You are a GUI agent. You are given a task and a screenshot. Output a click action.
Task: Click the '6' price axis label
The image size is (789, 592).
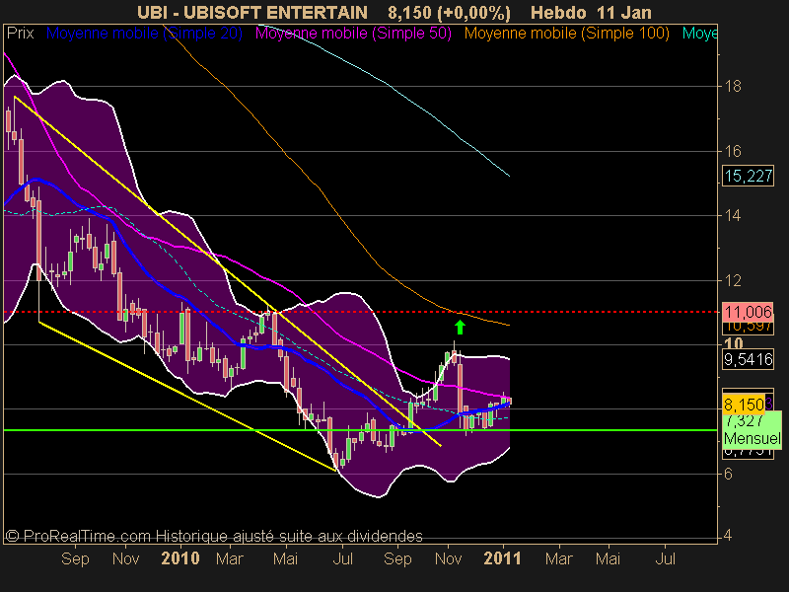click(728, 474)
